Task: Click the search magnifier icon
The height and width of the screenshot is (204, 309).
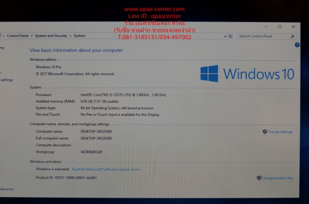Action: tap(292, 36)
